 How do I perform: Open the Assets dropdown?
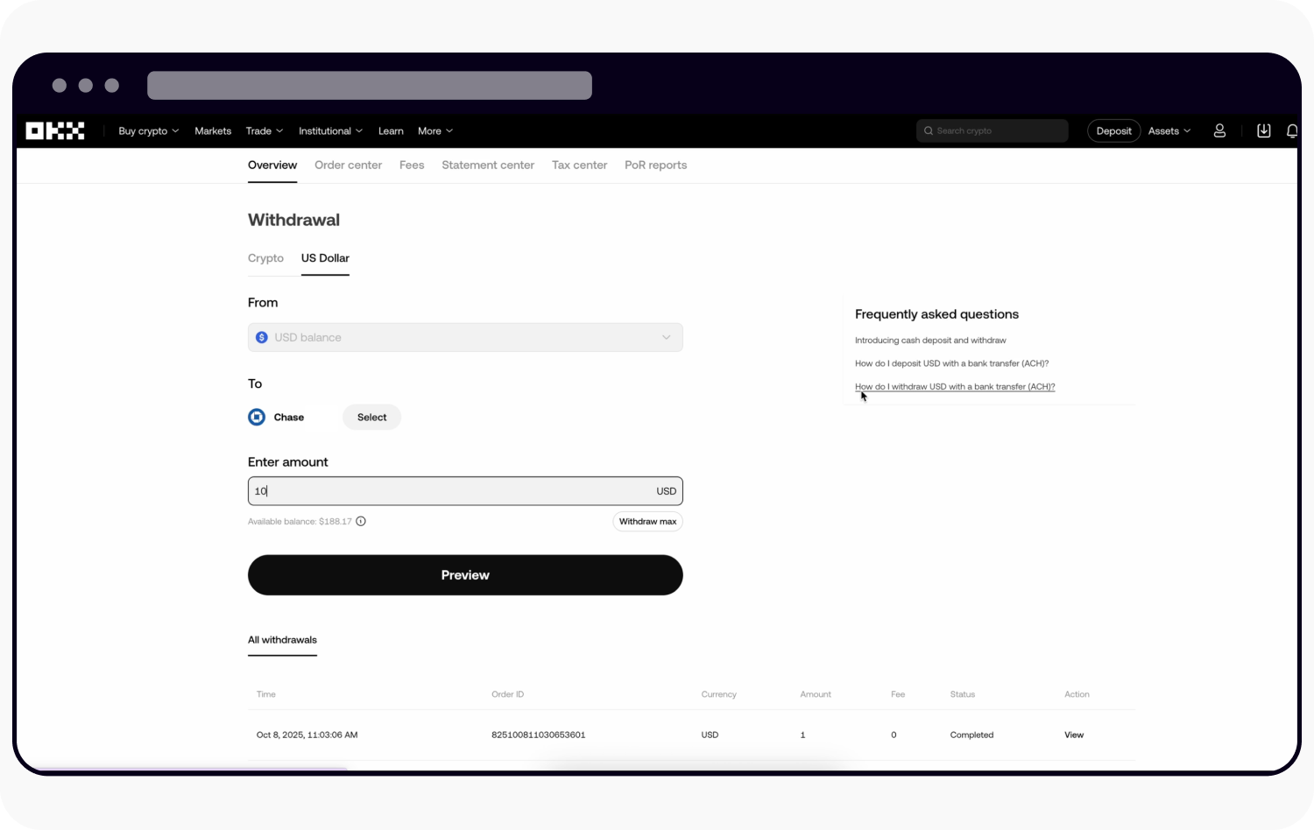(x=1169, y=131)
